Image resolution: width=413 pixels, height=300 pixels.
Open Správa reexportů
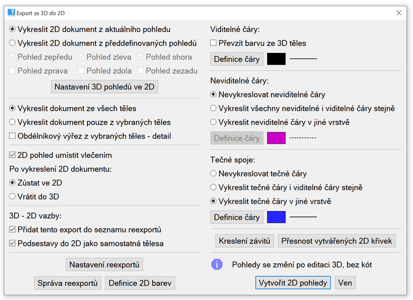67,283
